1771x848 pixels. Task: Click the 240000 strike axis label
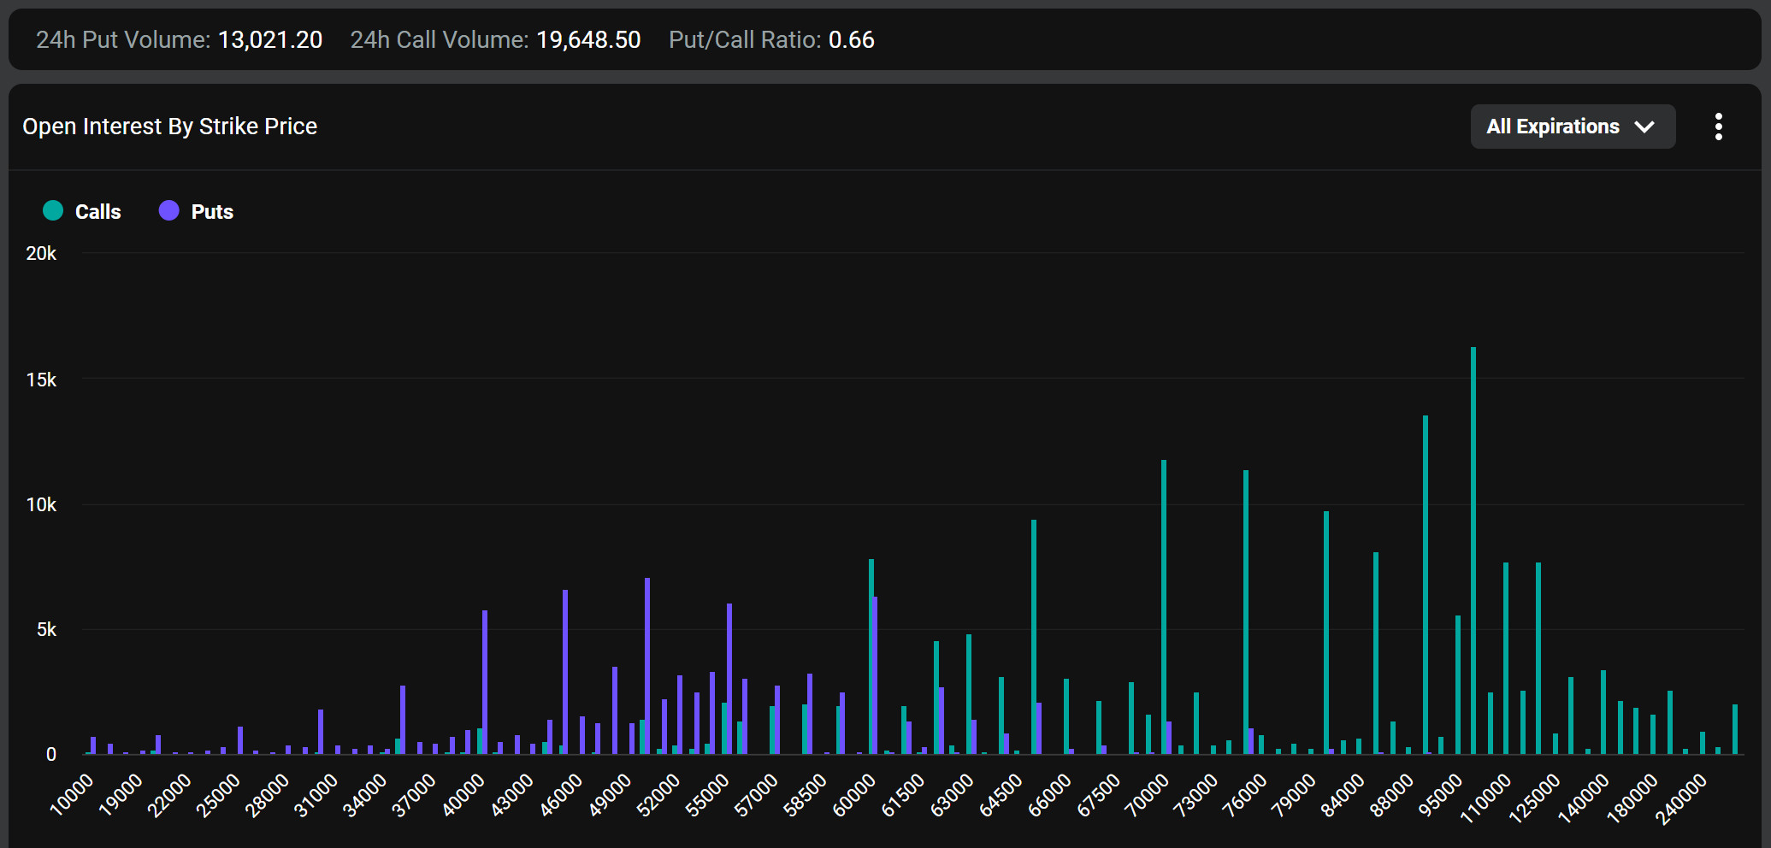[1680, 798]
